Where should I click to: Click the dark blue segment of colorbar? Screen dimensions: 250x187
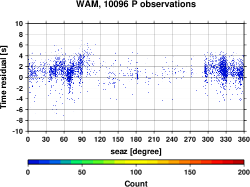[33, 162]
